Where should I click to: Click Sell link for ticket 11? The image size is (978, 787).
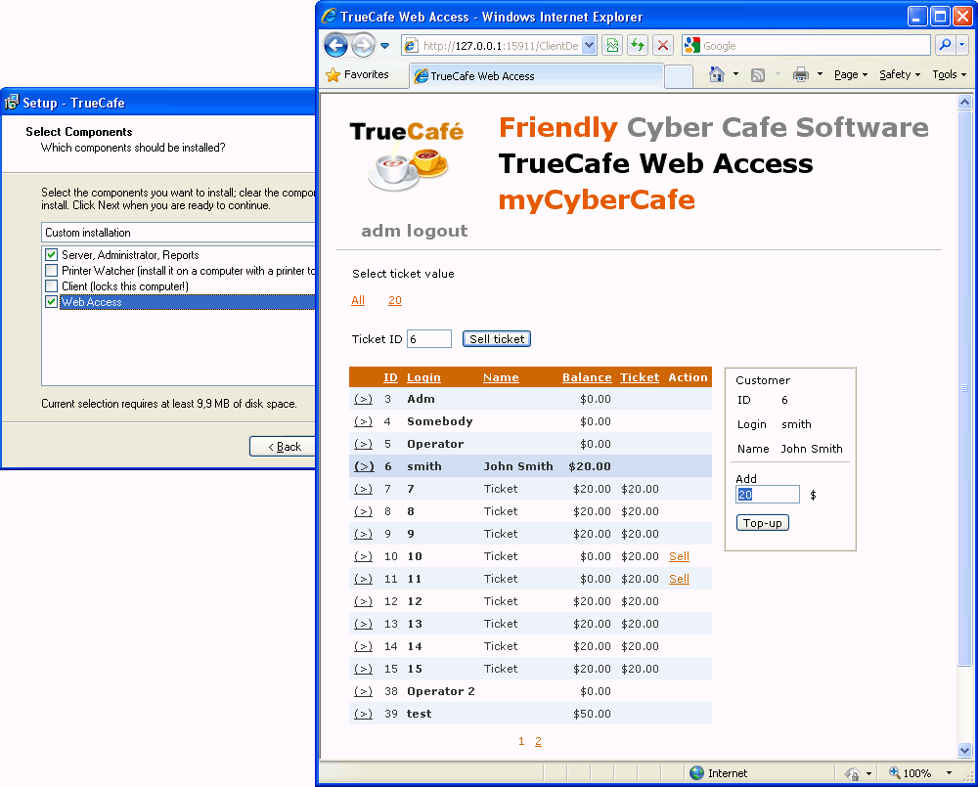pyautogui.click(x=680, y=579)
